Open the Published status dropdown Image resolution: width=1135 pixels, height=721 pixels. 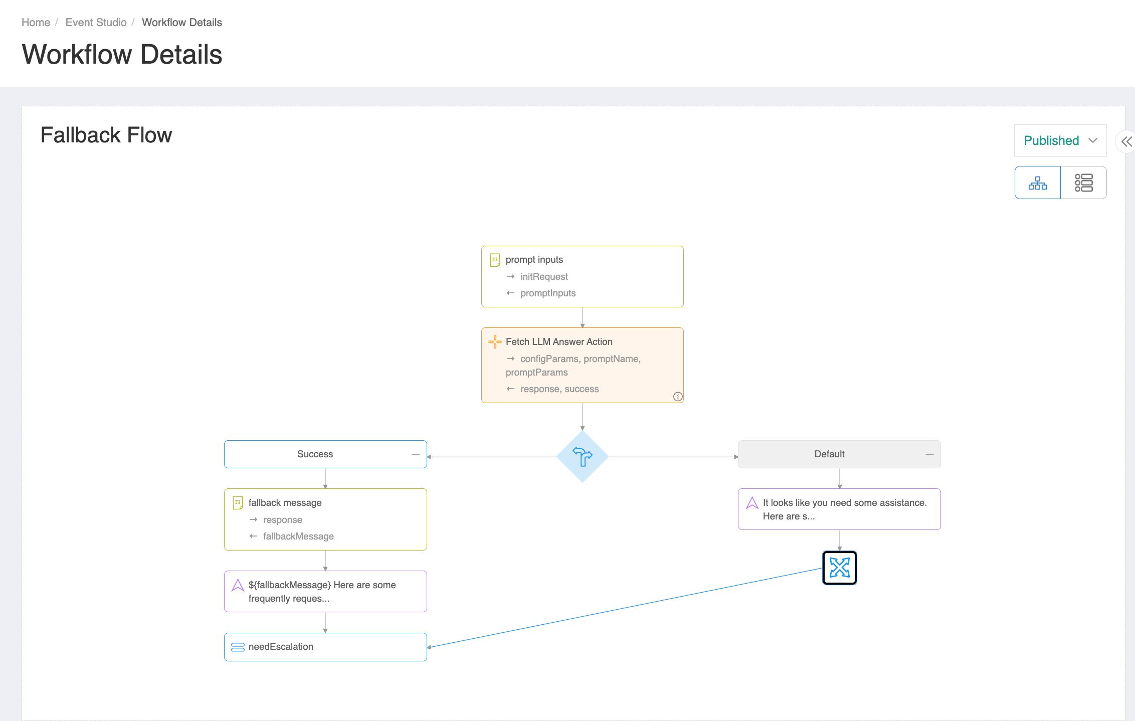click(1060, 140)
